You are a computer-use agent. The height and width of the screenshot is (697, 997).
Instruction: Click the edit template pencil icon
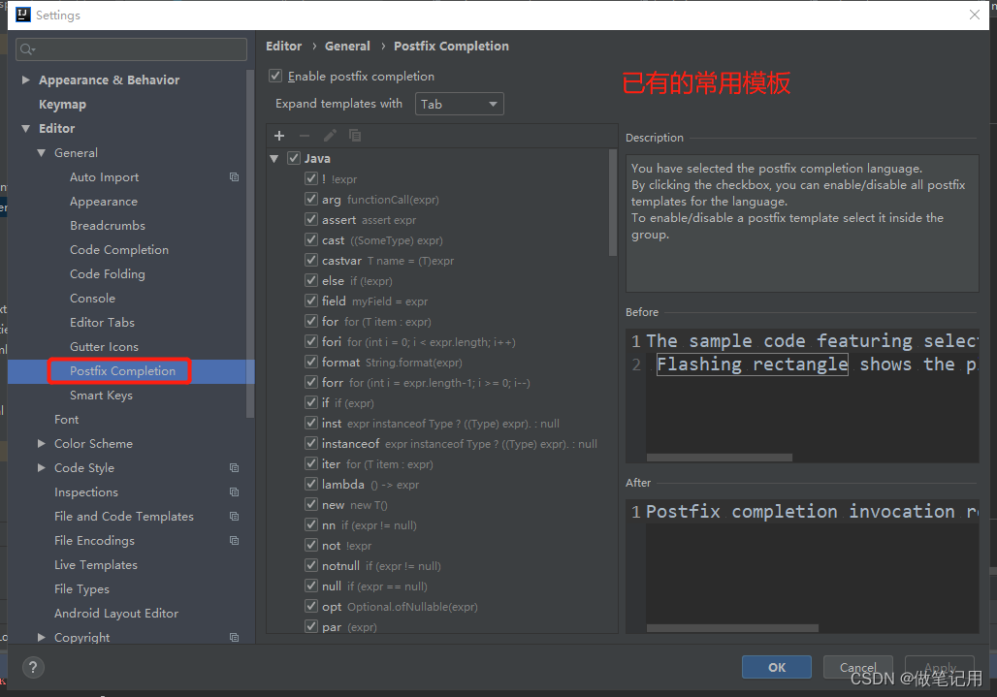330,136
